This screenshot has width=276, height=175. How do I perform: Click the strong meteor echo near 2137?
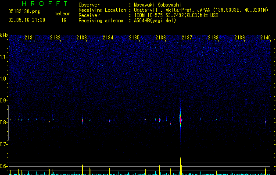(180, 119)
